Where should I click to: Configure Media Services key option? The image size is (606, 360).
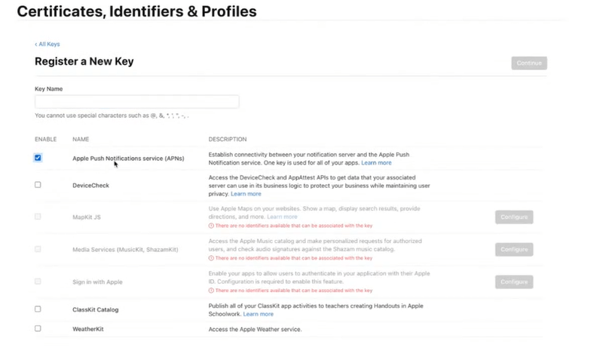click(x=514, y=249)
